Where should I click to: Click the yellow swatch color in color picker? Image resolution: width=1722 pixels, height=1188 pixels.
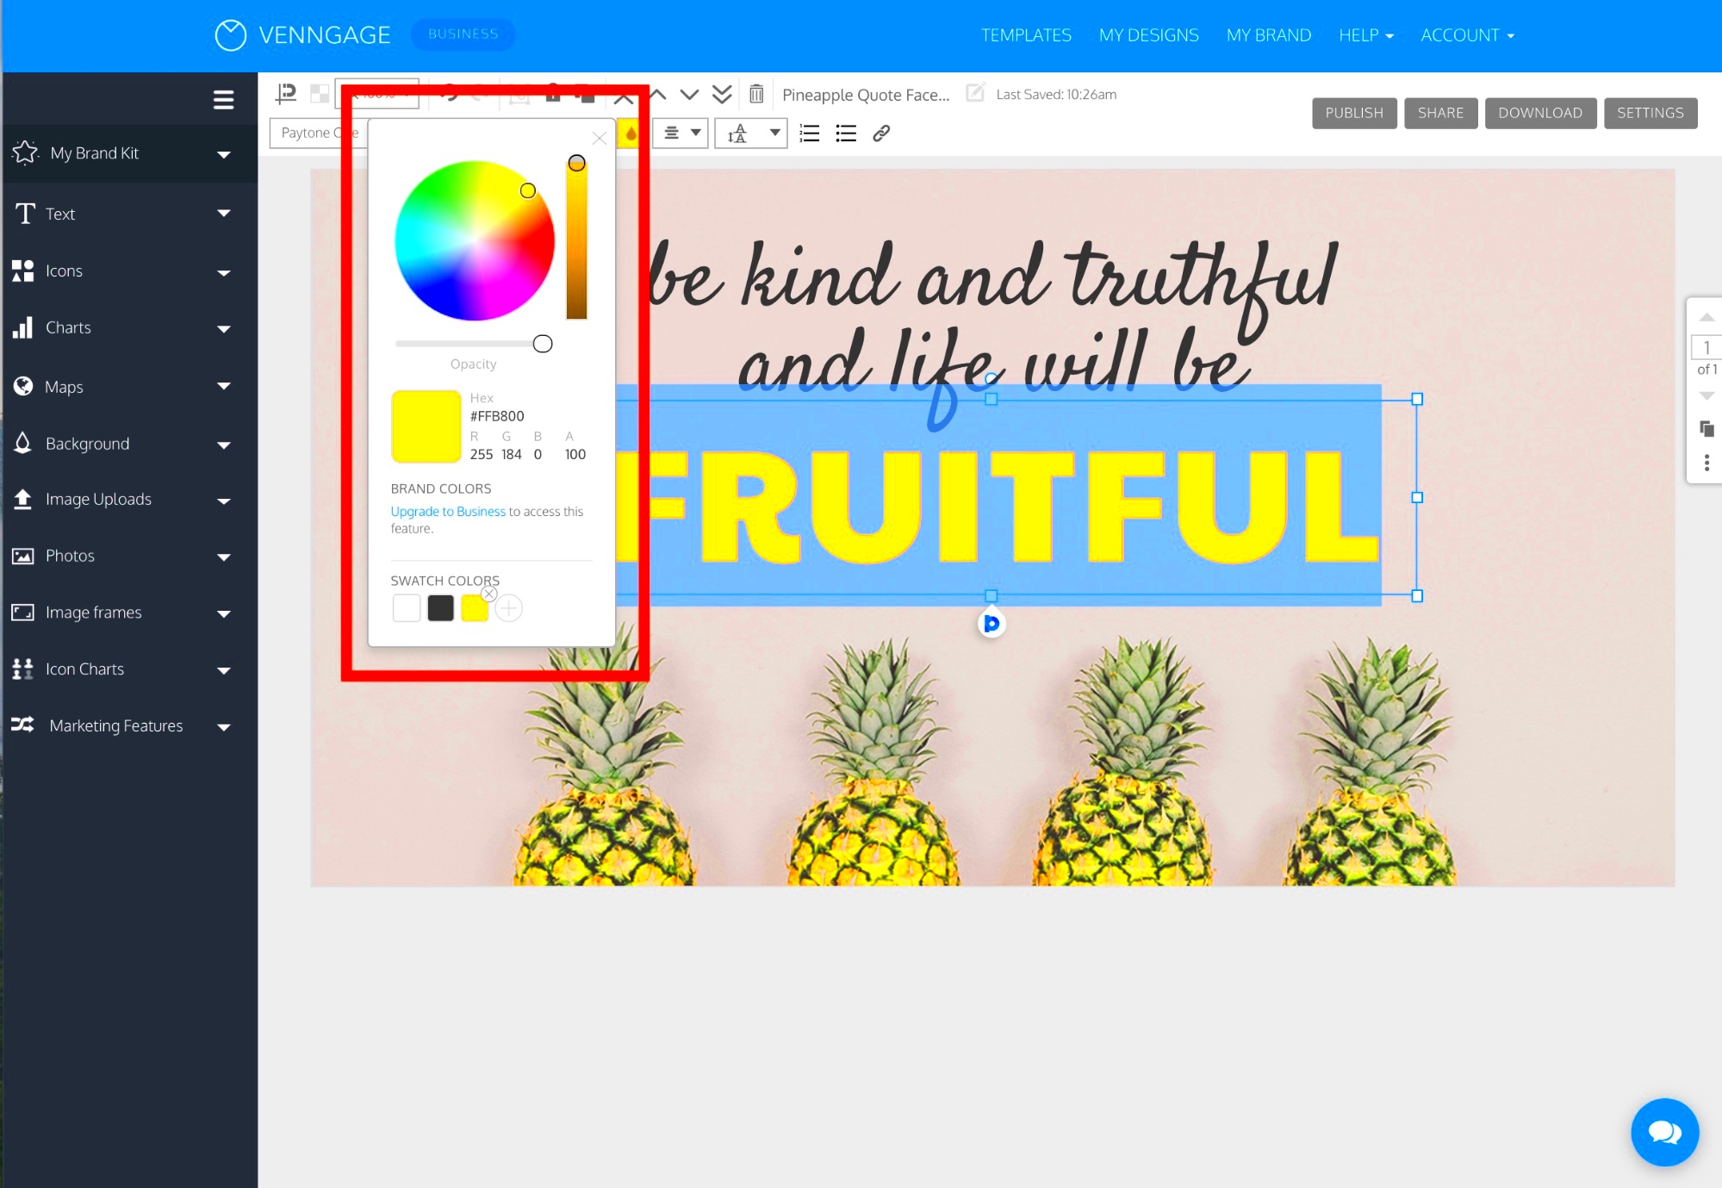point(475,608)
